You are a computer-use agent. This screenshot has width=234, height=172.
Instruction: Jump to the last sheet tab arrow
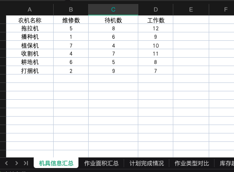coord(26,163)
